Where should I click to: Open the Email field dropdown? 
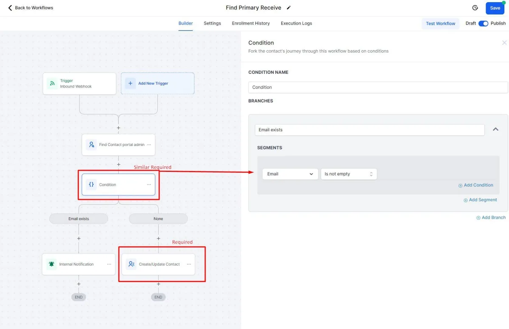pyautogui.click(x=290, y=174)
